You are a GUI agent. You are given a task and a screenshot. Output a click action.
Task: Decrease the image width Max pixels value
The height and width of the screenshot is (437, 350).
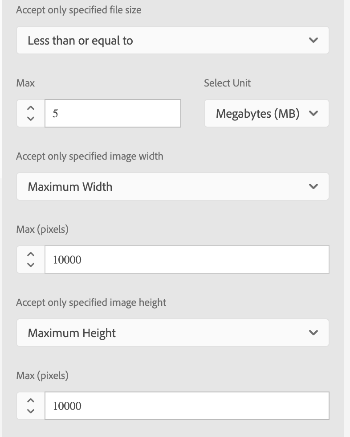tap(30, 265)
